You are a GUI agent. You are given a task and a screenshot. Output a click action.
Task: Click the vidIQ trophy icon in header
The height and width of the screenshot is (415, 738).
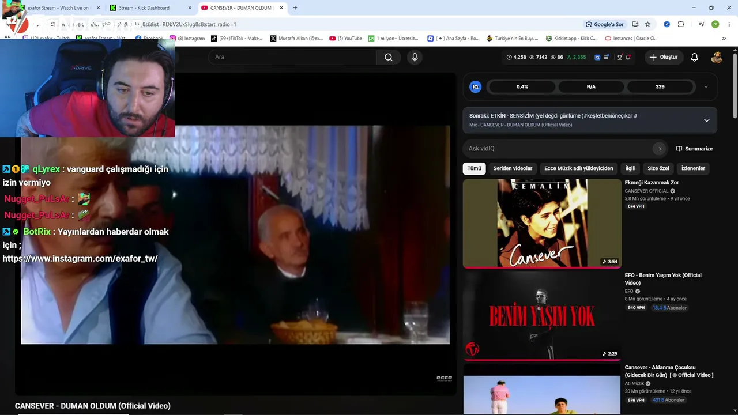click(620, 57)
